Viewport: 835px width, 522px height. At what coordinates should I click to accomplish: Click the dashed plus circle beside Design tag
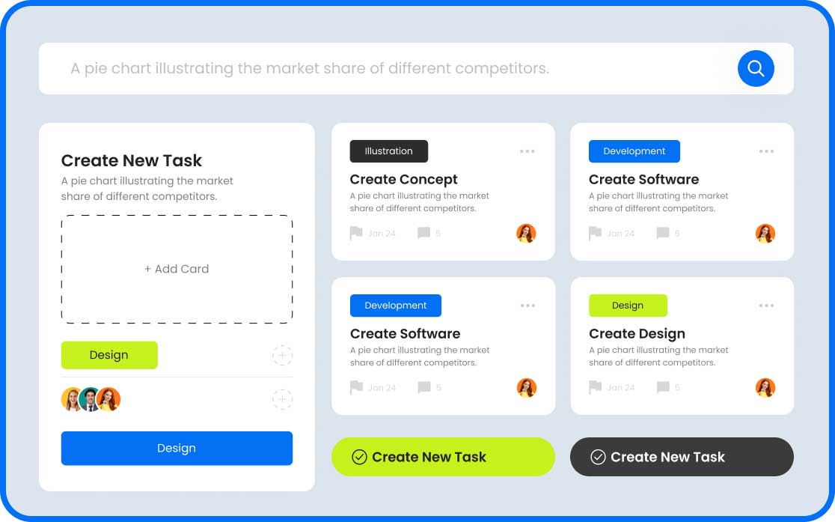pyautogui.click(x=282, y=355)
